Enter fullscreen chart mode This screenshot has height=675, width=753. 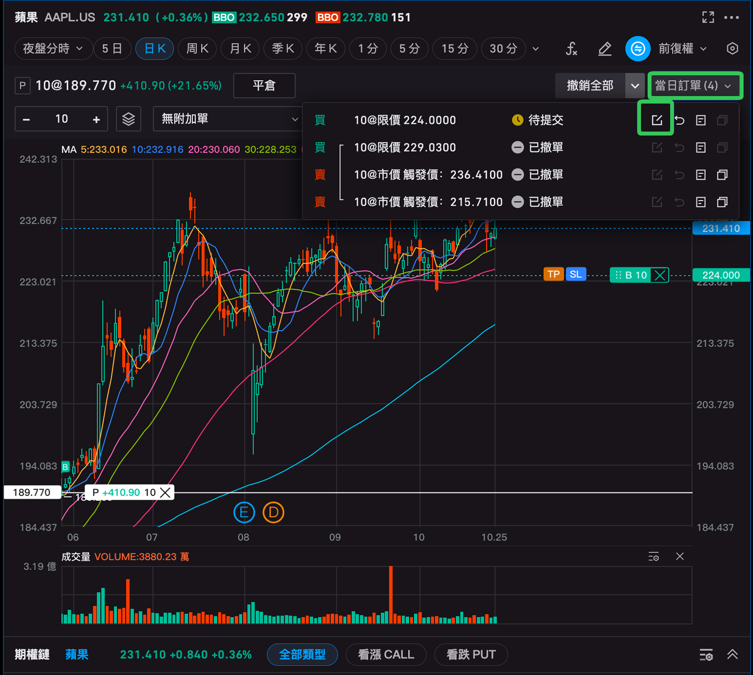coord(708,17)
